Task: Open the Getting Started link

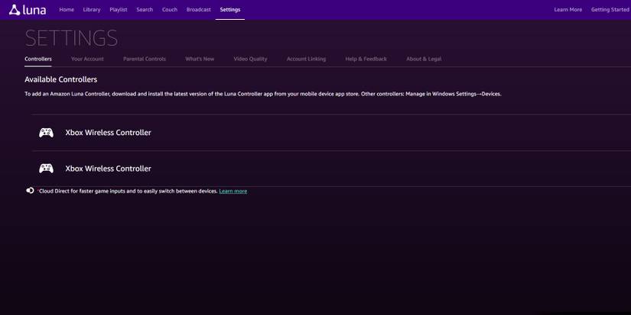Action: click(610, 10)
